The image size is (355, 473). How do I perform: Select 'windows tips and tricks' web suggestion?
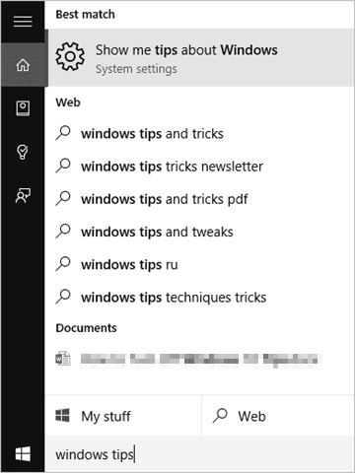200,134
